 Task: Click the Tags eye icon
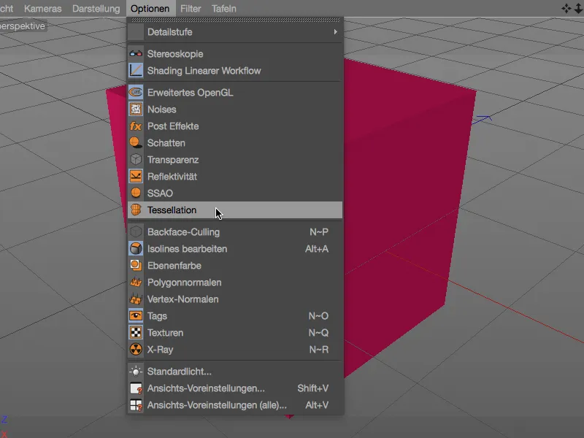[136, 315]
